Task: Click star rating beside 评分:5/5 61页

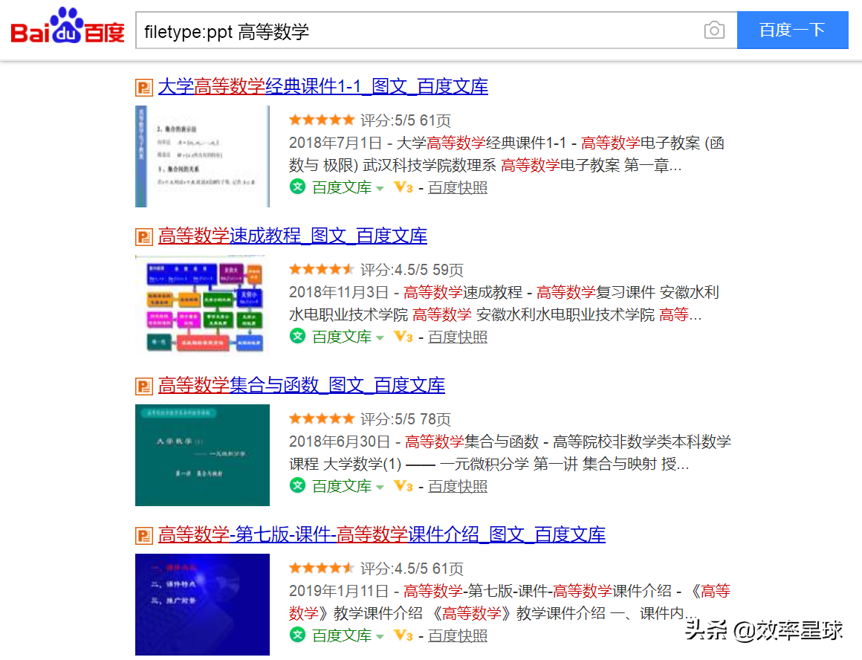Action: click(x=322, y=120)
